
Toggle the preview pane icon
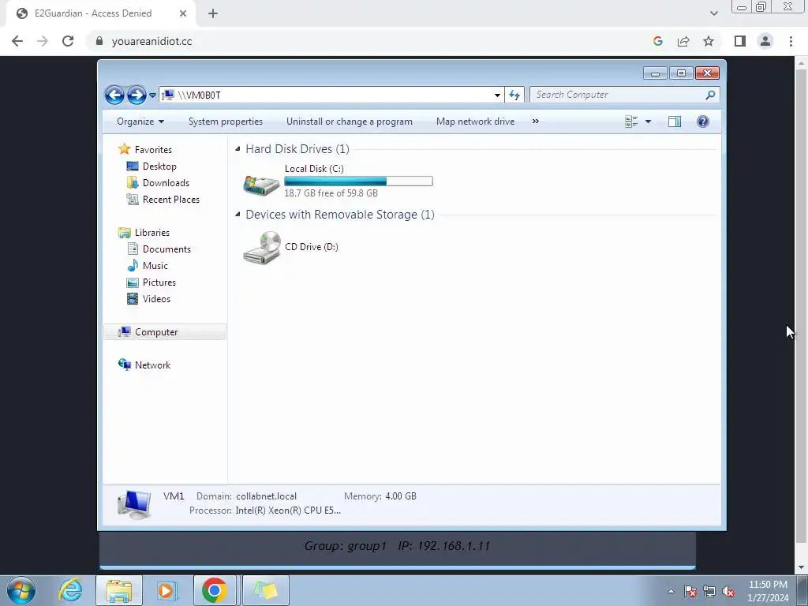coord(675,122)
